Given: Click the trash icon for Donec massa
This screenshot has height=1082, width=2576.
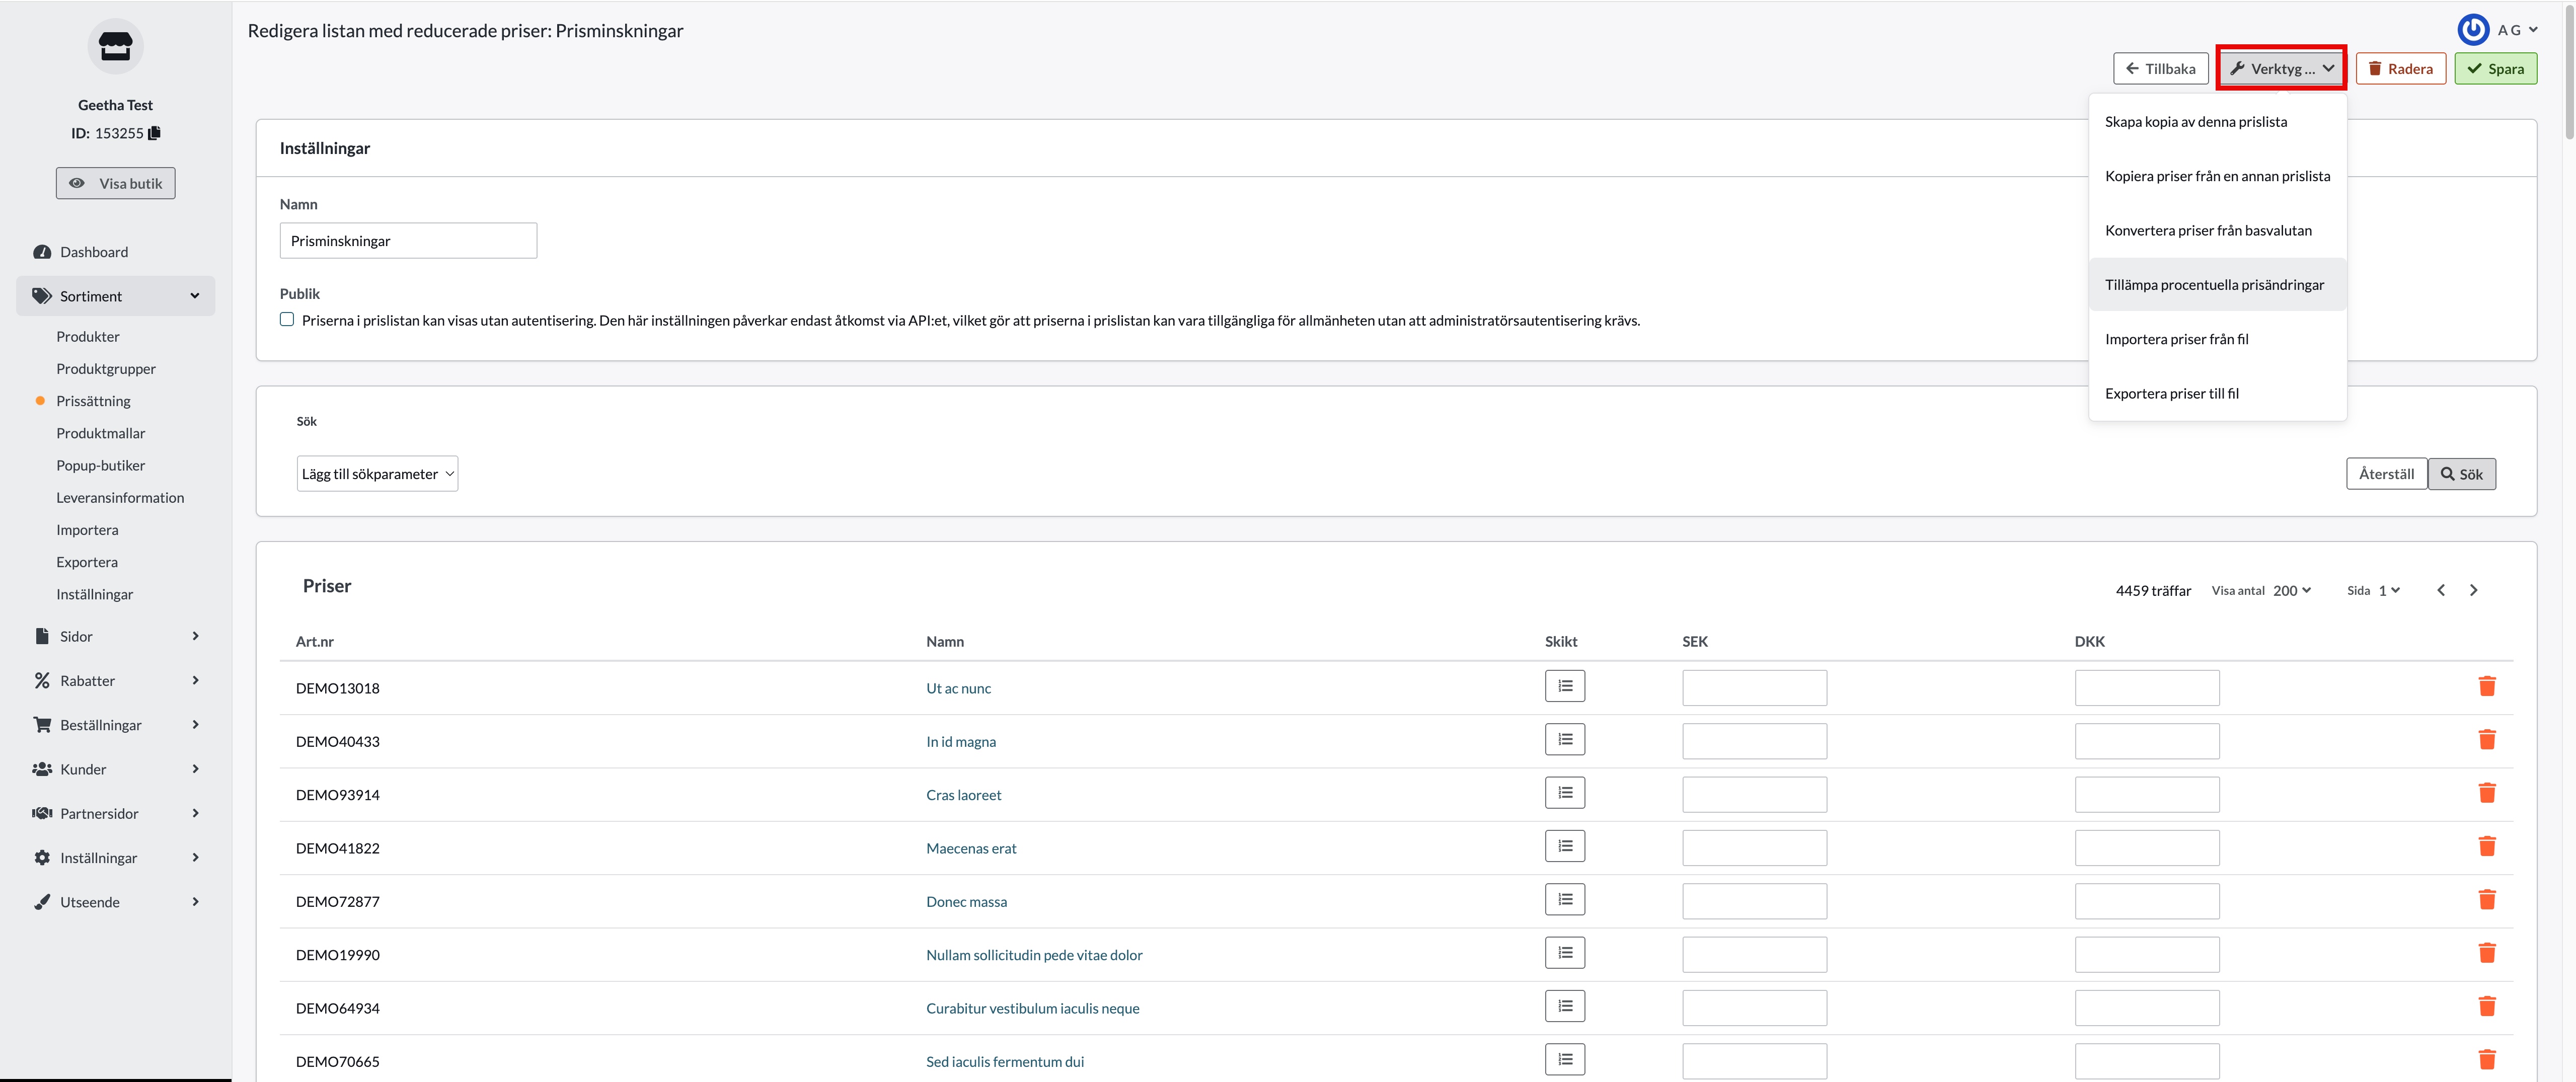Looking at the screenshot, I should click(x=2486, y=900).
